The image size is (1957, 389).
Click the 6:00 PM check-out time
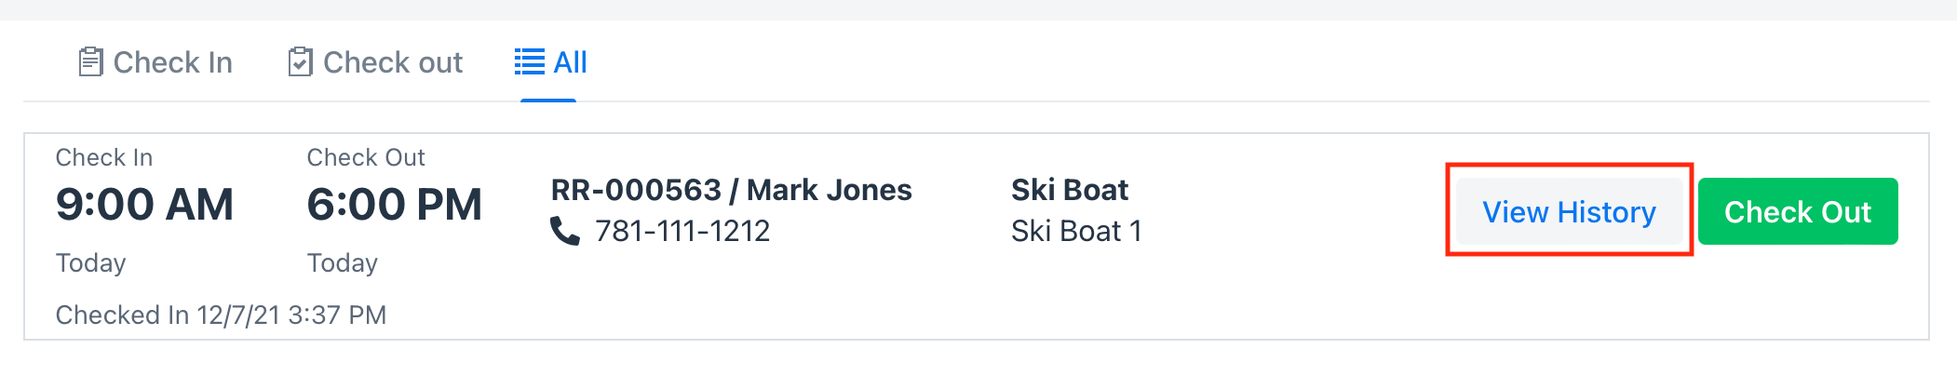(x=395, y=205)
